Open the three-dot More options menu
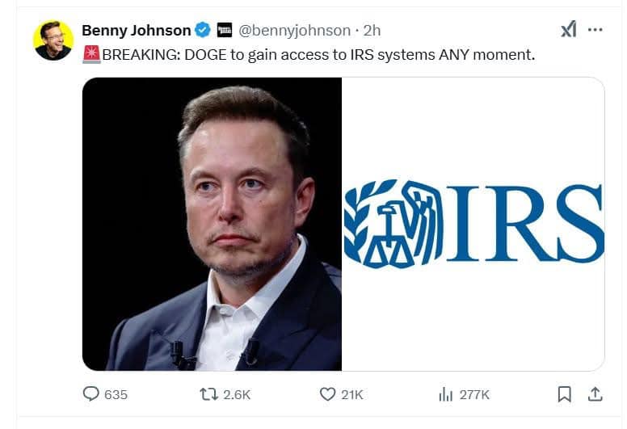This screenshot has height=429, width=627. [595, 30]
